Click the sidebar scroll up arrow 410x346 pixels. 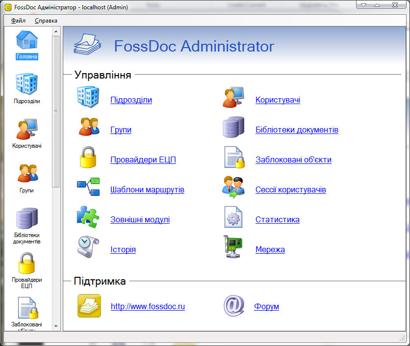[56, 32]
